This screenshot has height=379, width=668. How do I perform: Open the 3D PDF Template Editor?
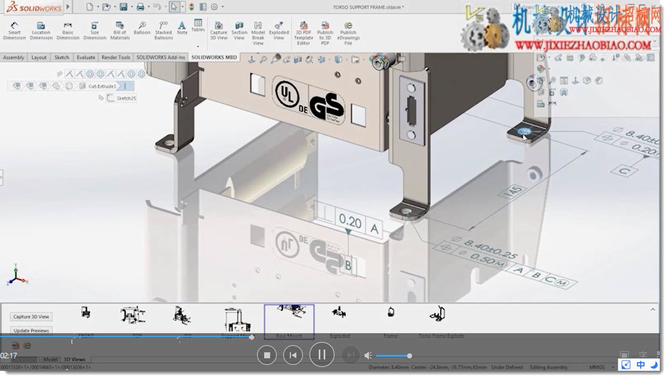[x=304, y=33]
